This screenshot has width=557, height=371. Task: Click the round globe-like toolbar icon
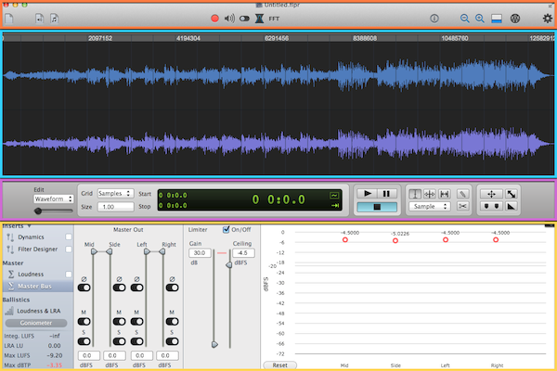515,19
